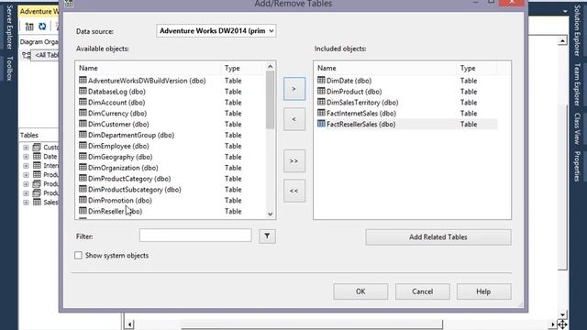Click the DimEmployee table icon
This screenshot has width=587, height=330.
pyautogui.click(x=83, y=145)
